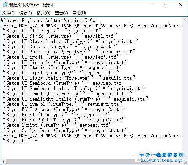Close the Notepad window
188x165 pixels.
point(181,5)
